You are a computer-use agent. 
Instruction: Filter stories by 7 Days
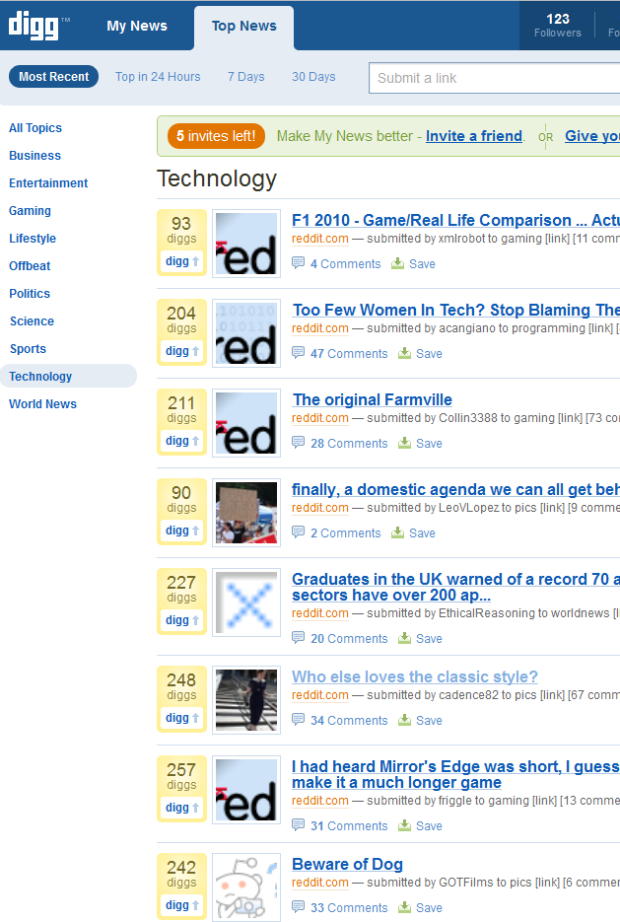(246, 77)
